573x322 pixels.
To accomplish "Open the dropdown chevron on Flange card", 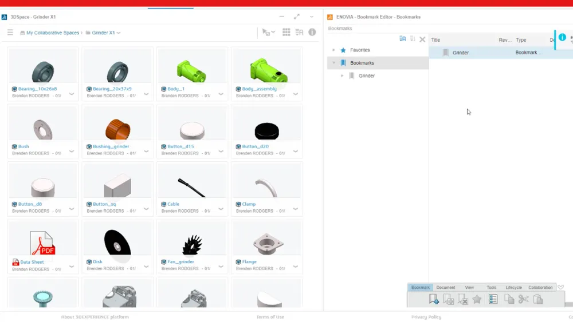I will (x=295, y=266).
